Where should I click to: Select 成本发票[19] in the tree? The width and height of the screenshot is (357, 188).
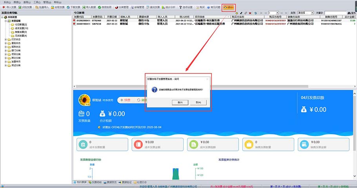point(21,28)
